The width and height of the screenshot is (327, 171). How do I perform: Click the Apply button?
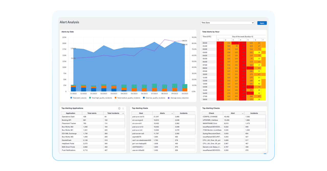262,23
